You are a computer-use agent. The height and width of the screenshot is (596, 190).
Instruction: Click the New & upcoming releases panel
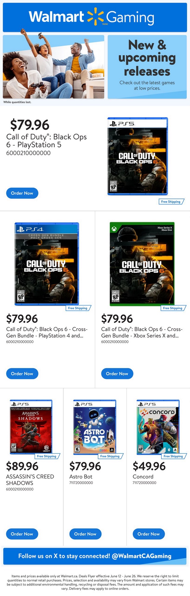147,66
